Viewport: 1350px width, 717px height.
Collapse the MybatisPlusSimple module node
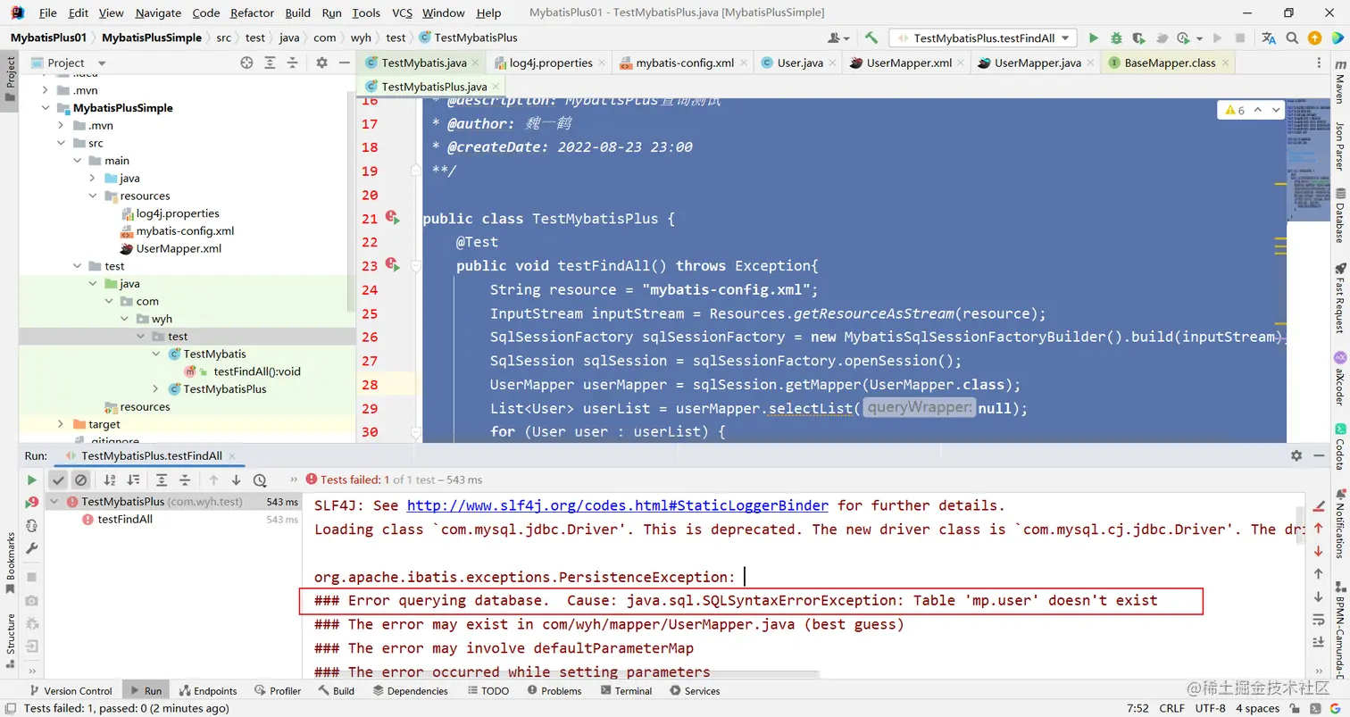pyautogui.click(x=46, y=108)
